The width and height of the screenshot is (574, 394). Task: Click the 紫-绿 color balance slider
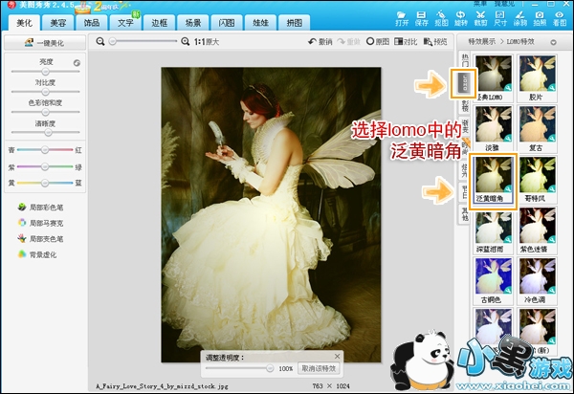coord(45,166)
